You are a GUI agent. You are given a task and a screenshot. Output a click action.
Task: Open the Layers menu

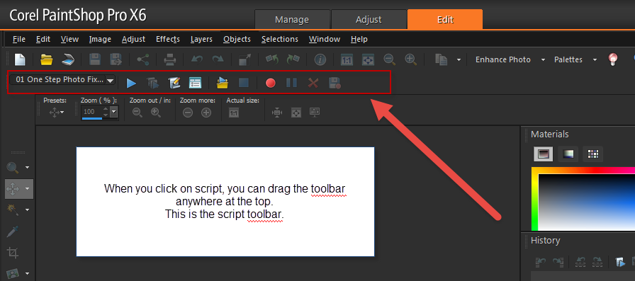pos(201,39)
